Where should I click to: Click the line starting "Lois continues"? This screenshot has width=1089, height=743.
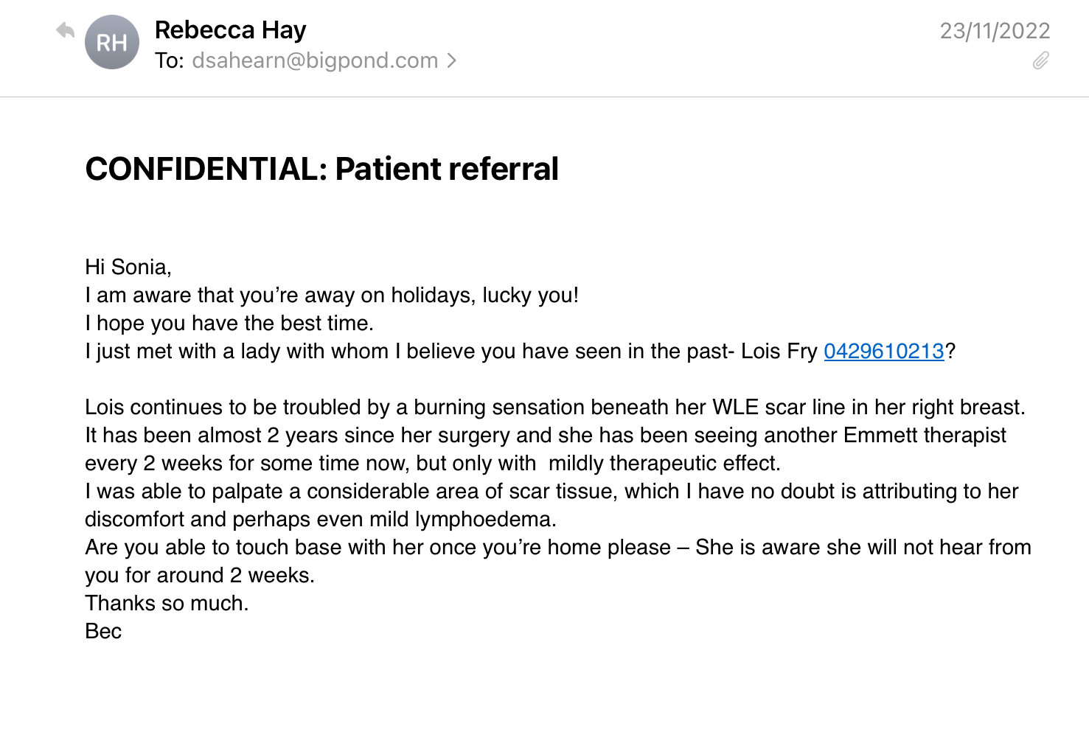[x=554, y=408]
